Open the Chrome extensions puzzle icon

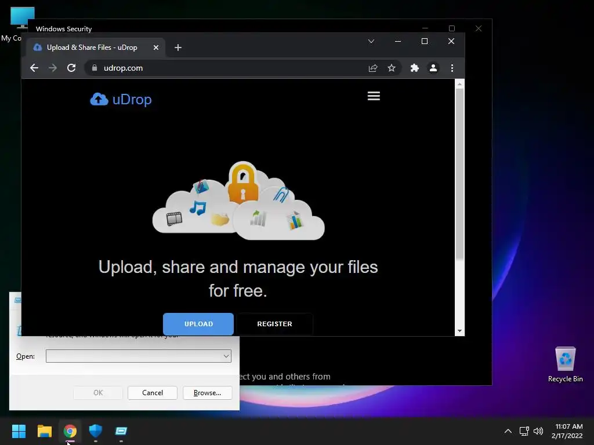pyautogui.click(x=414, y=68)
